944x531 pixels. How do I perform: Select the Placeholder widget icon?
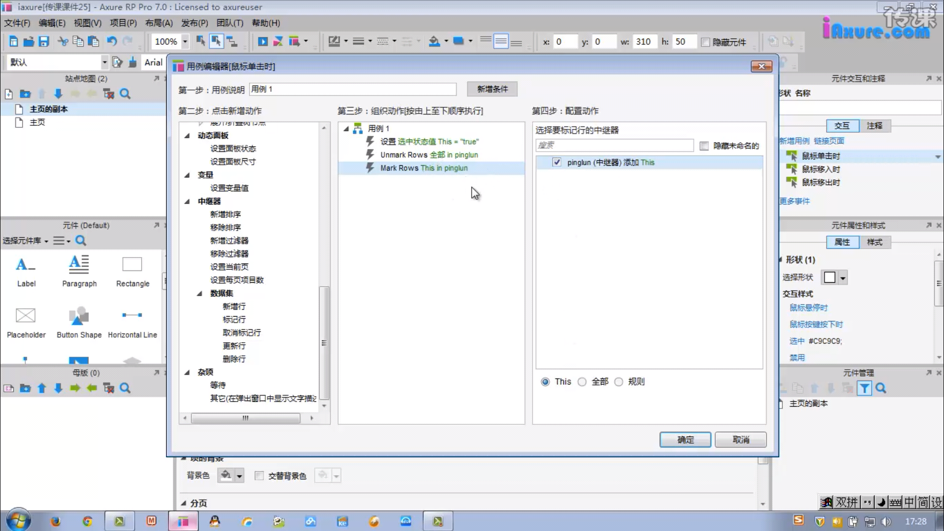coord(26,315)
